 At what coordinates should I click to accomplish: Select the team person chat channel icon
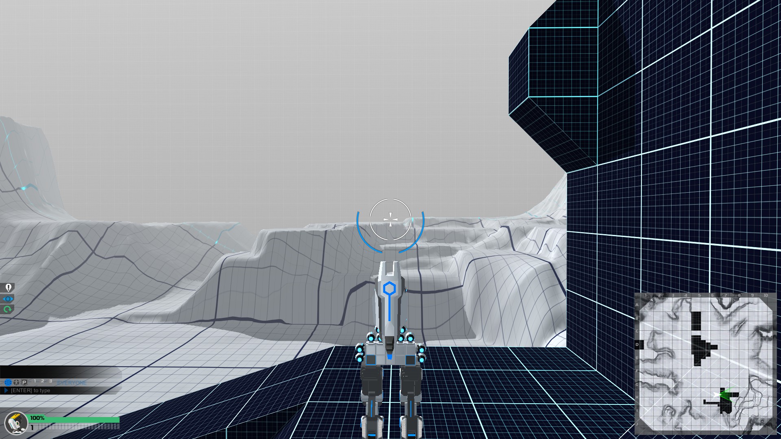16,382
